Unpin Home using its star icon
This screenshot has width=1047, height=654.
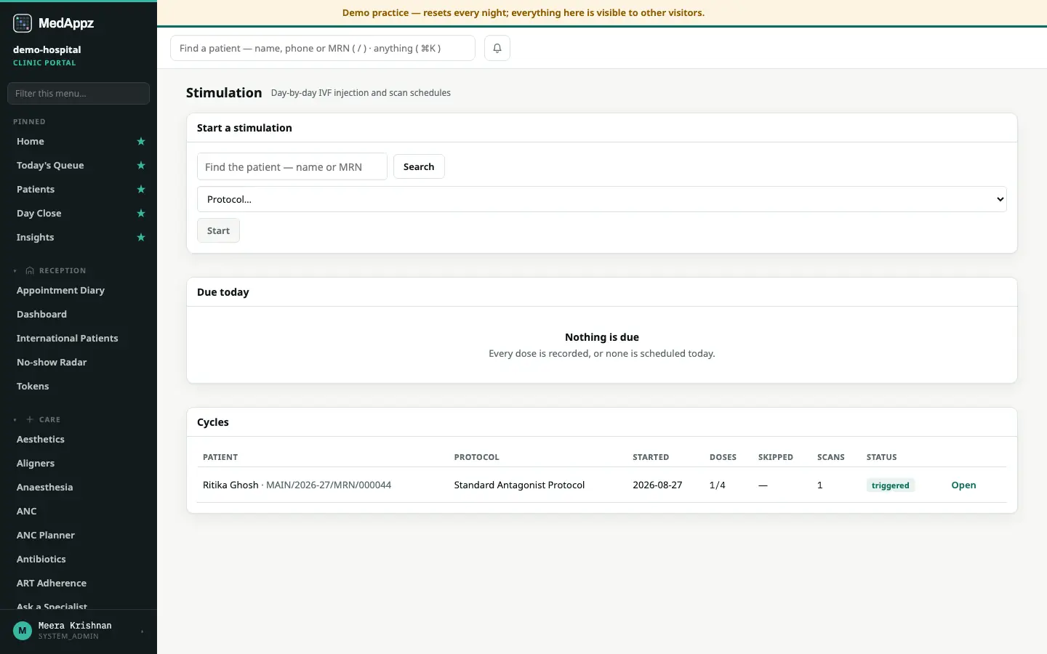coord(141,142)
